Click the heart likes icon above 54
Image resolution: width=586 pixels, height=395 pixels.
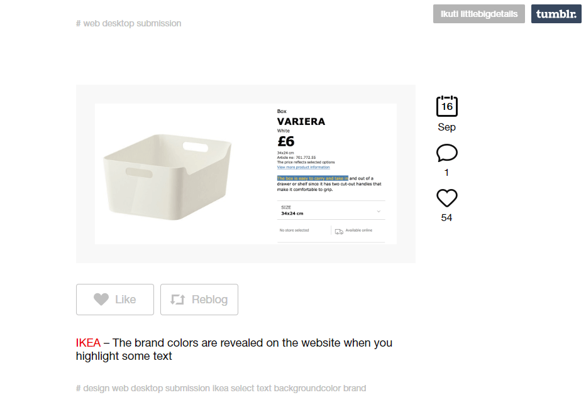(446, 198)
